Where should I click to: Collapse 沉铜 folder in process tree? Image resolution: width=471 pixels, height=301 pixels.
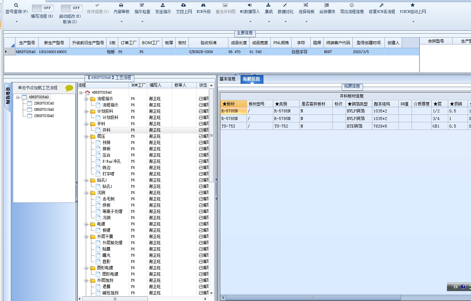86,193
